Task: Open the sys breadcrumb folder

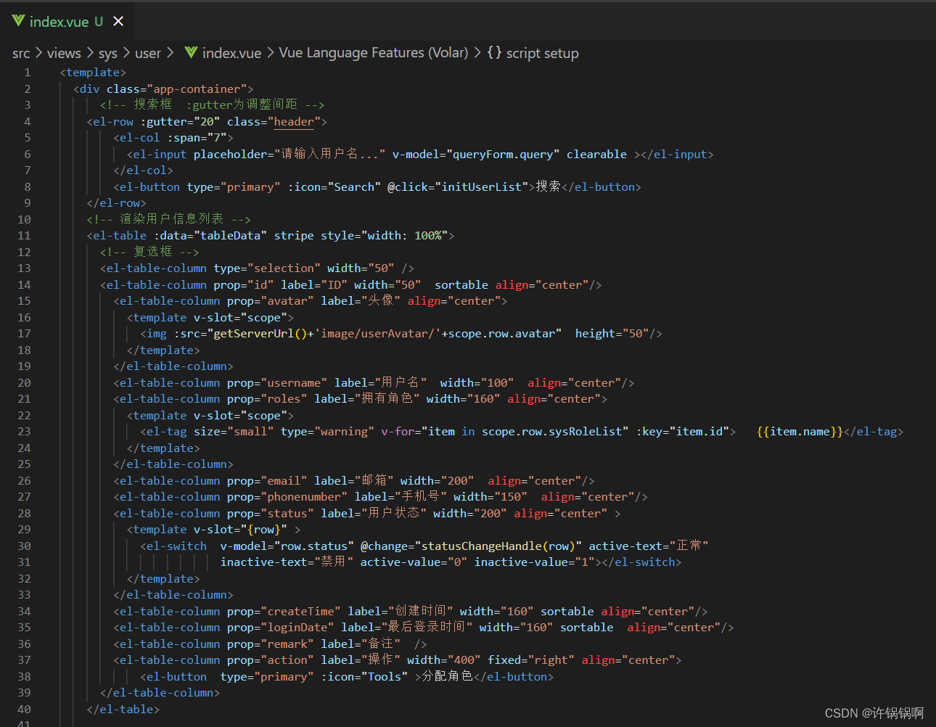Action: pyautogui.click(x=107, y=53)
